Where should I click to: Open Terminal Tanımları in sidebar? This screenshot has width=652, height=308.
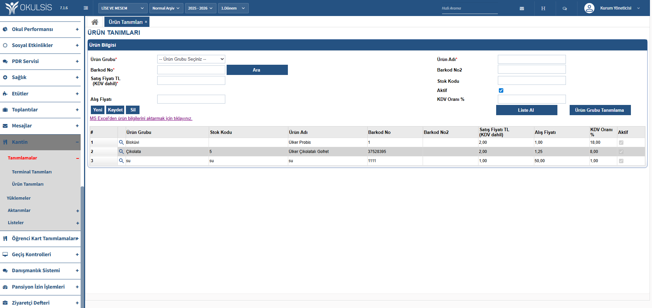[x=32, y=172]
